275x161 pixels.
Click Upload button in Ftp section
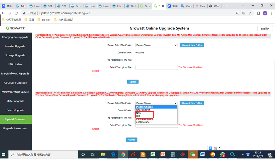coord(133,82)
